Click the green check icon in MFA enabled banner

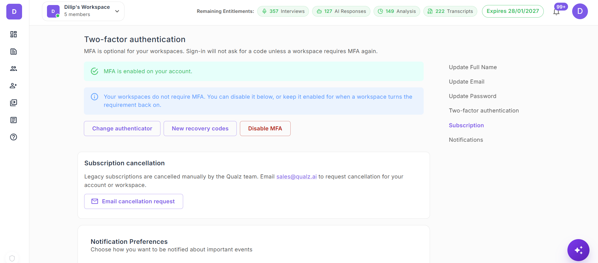(95, 71)
